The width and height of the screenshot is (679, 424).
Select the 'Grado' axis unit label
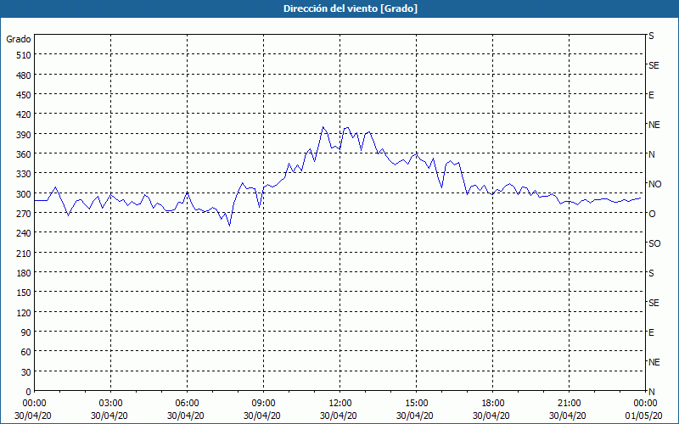click(x=19, y=39)
